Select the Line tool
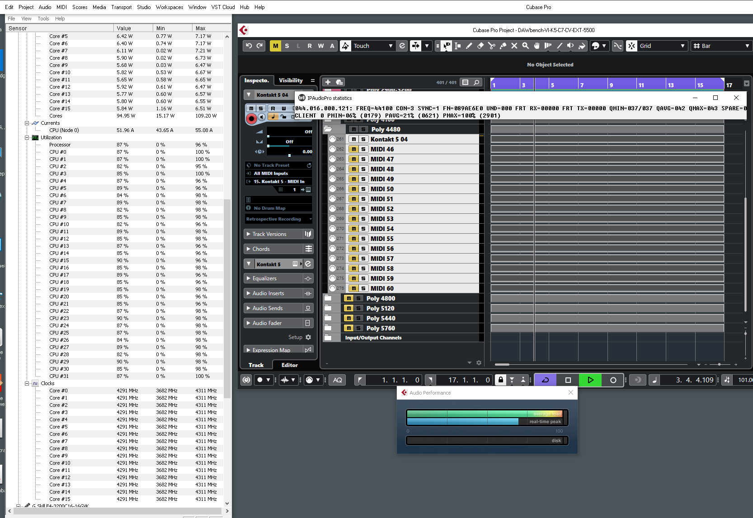The image size is (753, 518). (x=559, y=46)
